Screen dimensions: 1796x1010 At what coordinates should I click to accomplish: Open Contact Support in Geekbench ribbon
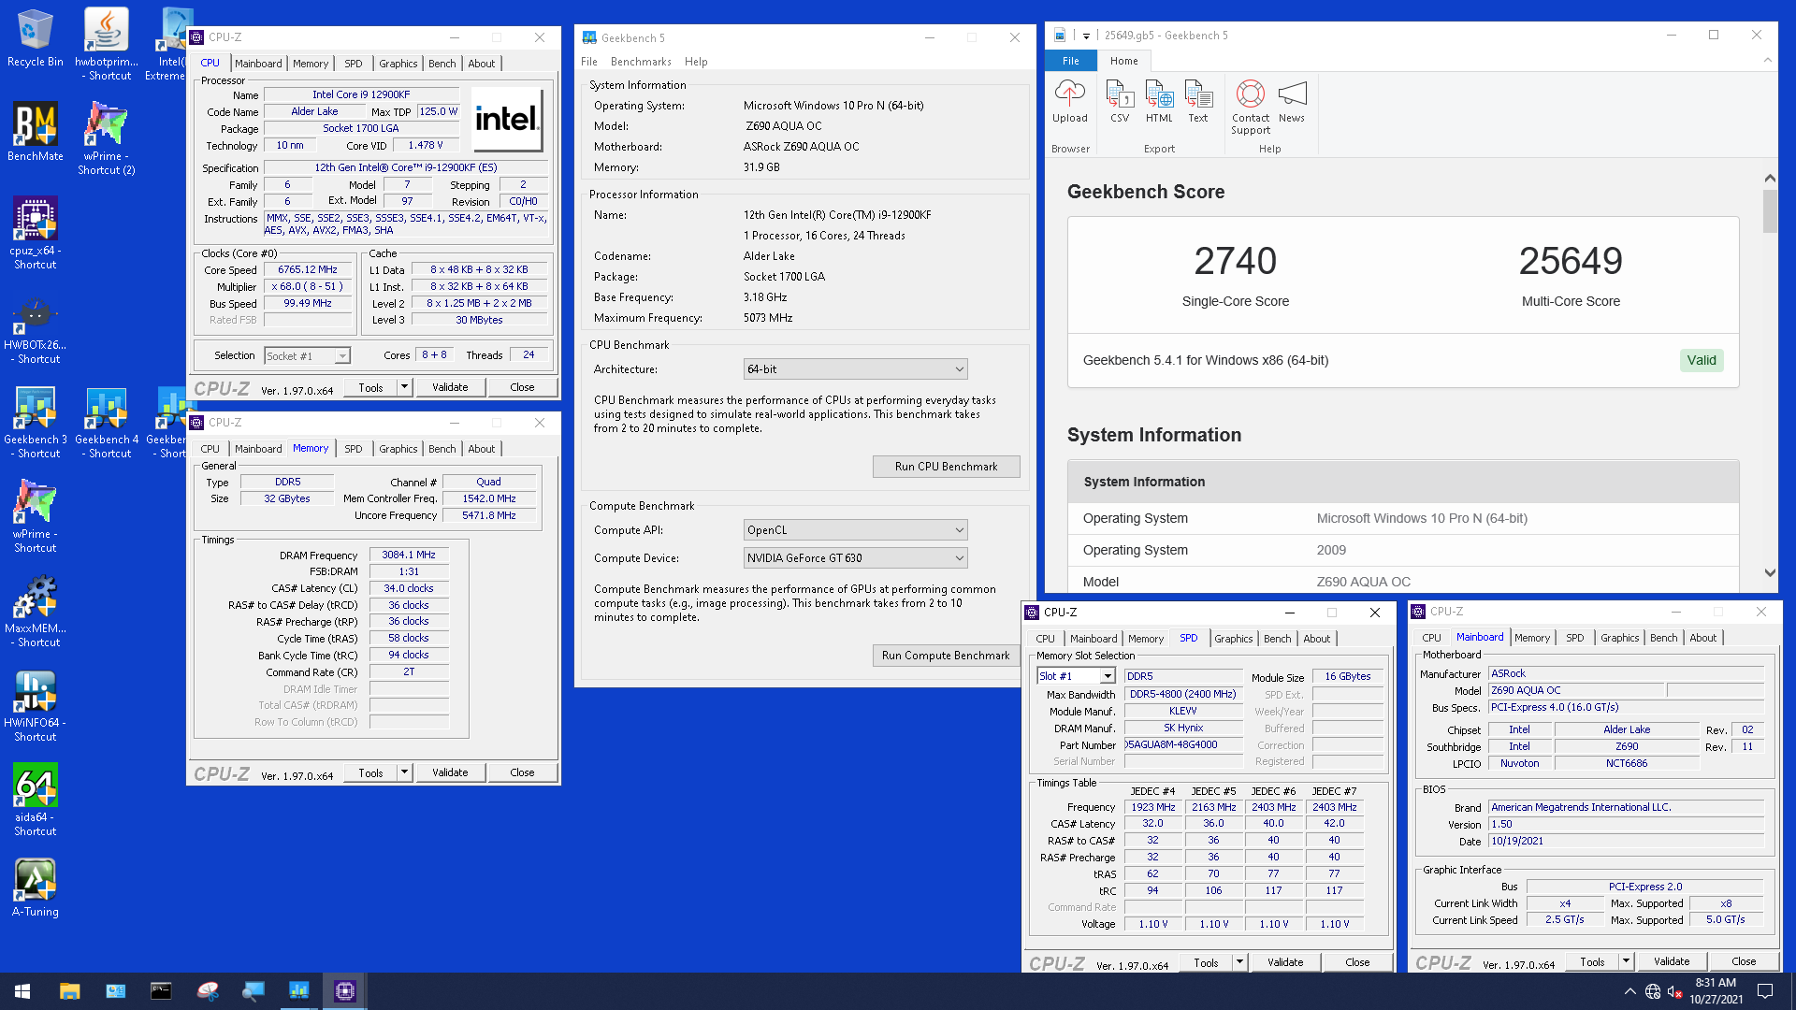pos(1251,108)
